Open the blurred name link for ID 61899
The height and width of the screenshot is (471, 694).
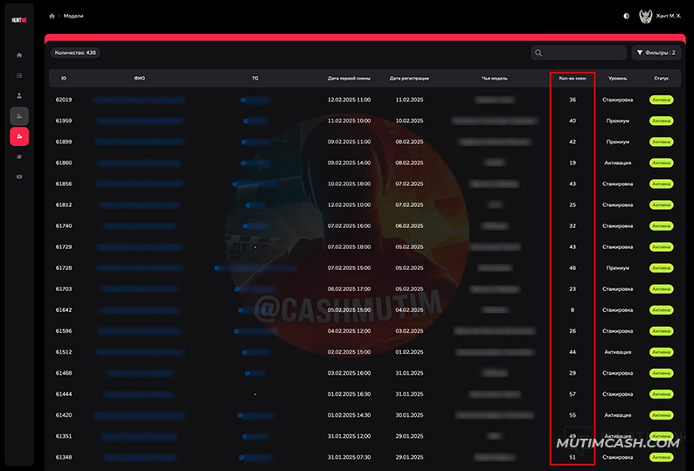139,142
